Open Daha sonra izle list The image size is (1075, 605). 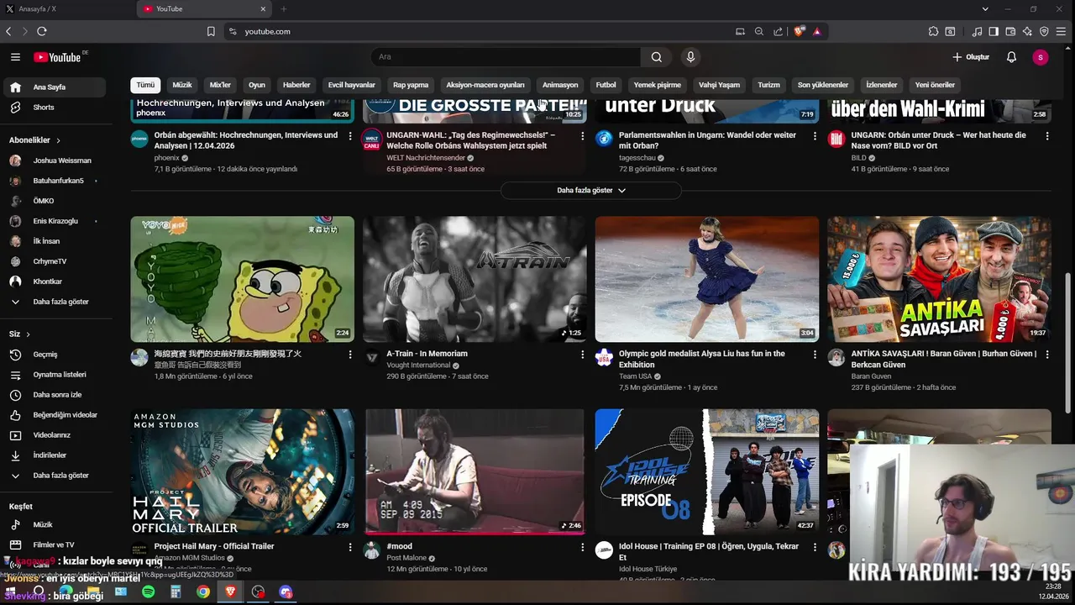coord(55,395)
